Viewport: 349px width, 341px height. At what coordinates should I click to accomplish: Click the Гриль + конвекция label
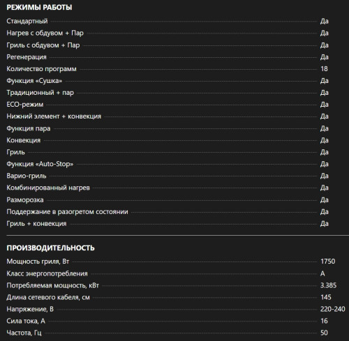(36, 224)
